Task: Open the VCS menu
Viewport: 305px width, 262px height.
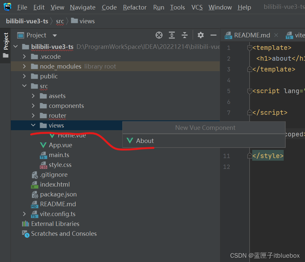Action: pos(197,8)
